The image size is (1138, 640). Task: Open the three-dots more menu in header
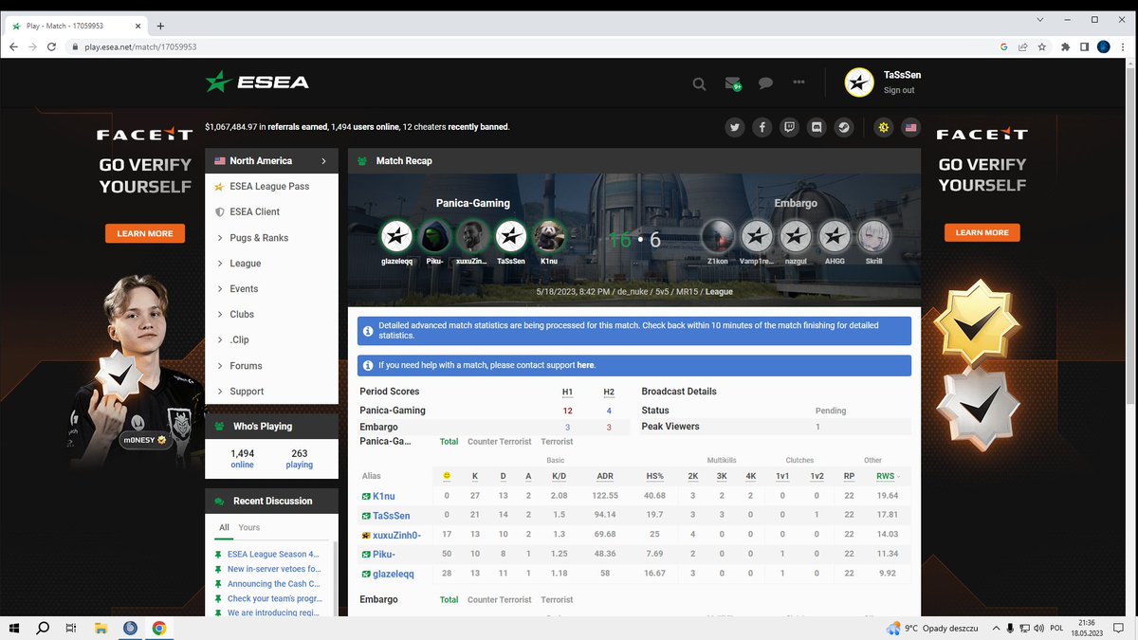point(798,82)
